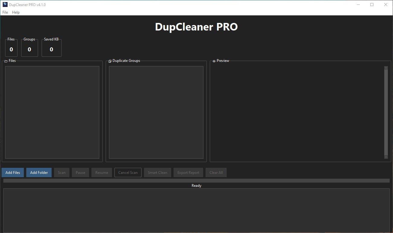This screenshot has height=233, width=393.
Task: Click the DupCleaner PRO title bar icon
Action: coord(4,5)
